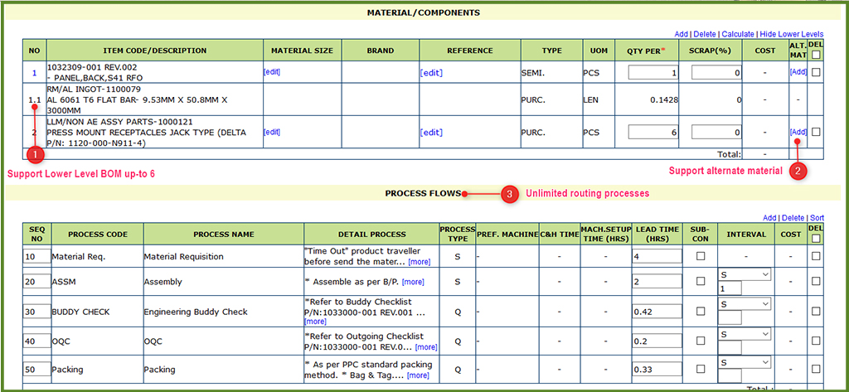Focus Qty Per field showing 6
Viewport: 849px width, 392px height.
(653, 132)
